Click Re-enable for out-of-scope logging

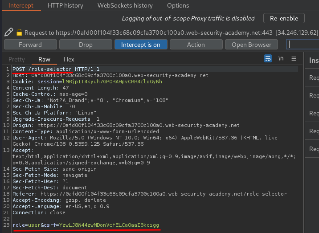(x=284, y=18)
